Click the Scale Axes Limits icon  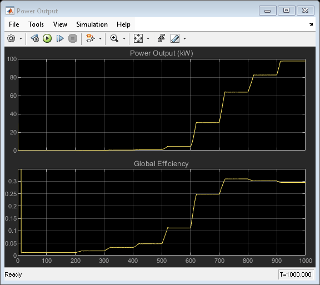coord(138,38)
